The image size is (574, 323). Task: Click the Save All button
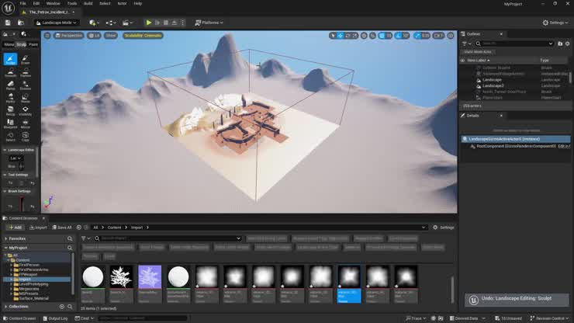62,227
